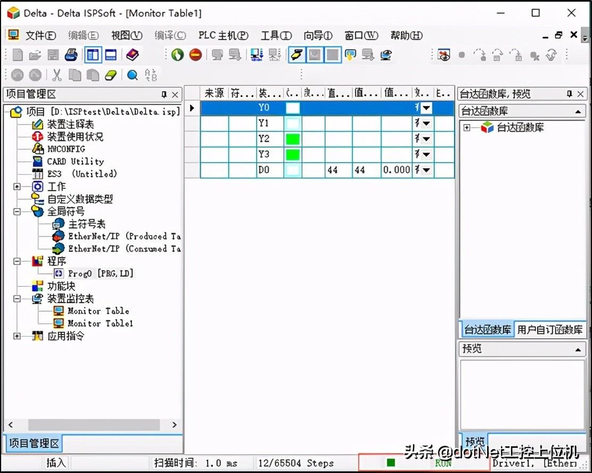This screenshot has width=592, height=473.
Task: Create a new project with the New icon
Action: (18, 55)
